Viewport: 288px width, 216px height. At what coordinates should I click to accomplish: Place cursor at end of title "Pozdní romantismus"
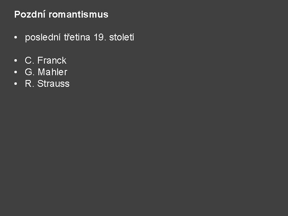click(108, 15)
